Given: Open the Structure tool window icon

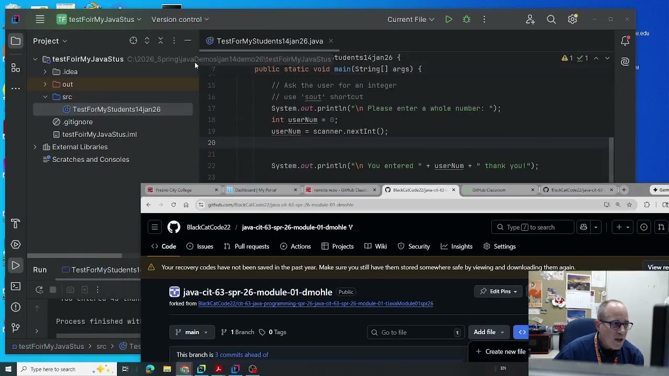Looking at the screenshot, I should tap(16, 68).
